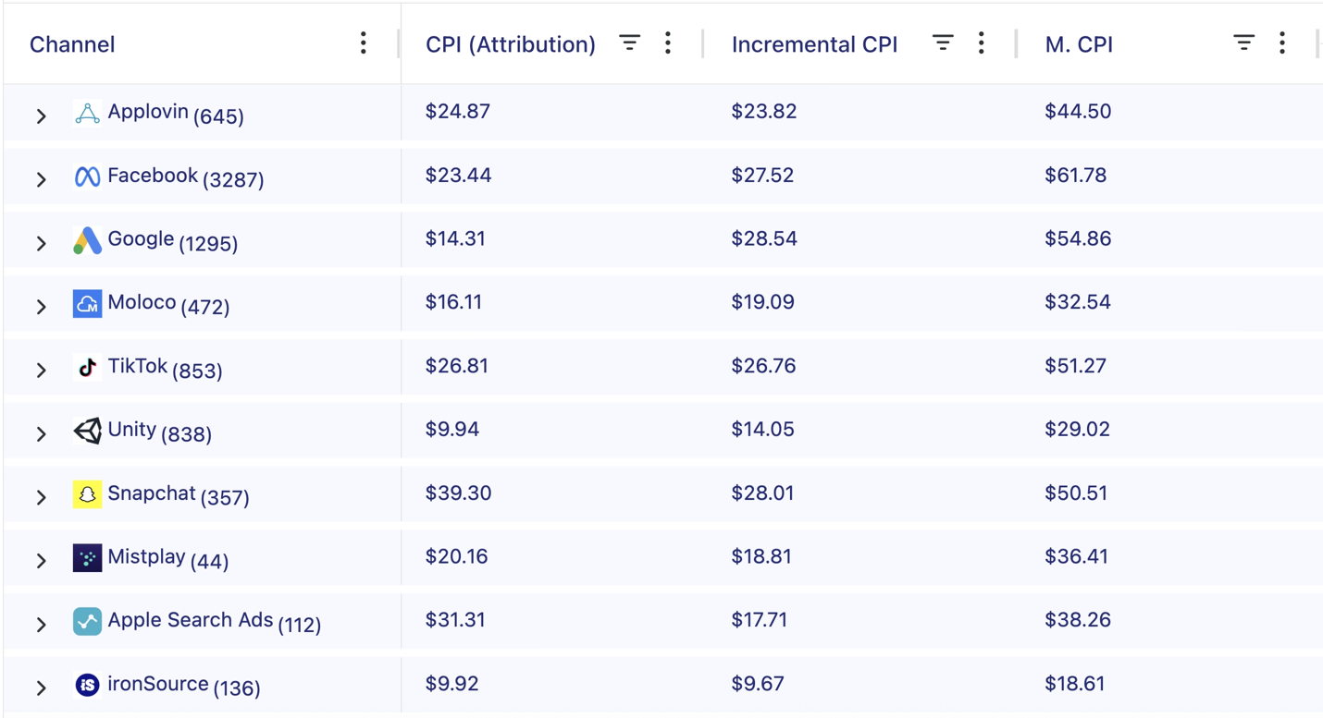This screenshot has width=1323, height=718.
Task: Select the Snapchat channel name
Action: click(152, 493)
